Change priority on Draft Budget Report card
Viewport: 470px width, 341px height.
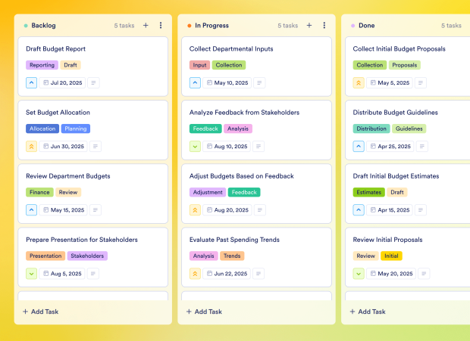point(32,82)
